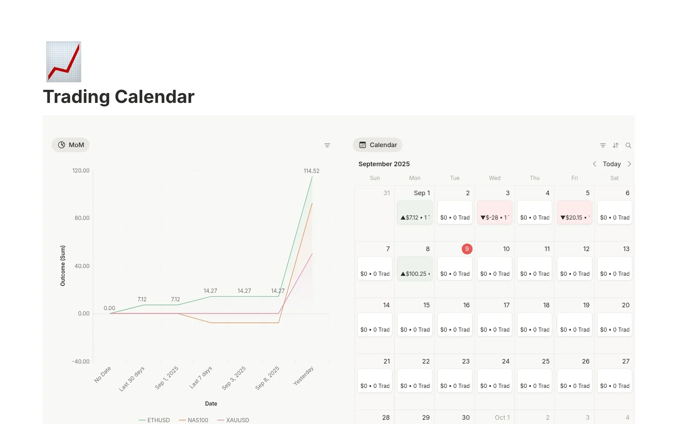Click the search magnifier in the calendar panel
This screenshot has width=679, height=424.
[x=628, y=145]
